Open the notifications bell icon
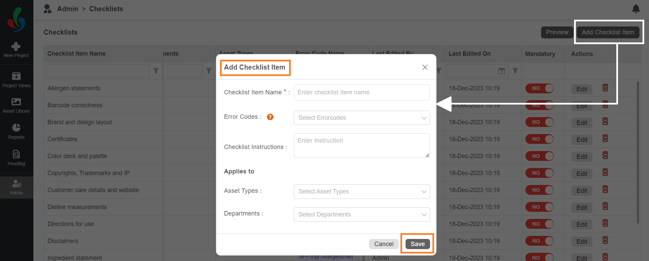This screenshot has width=649, height=261. (636, 9)
